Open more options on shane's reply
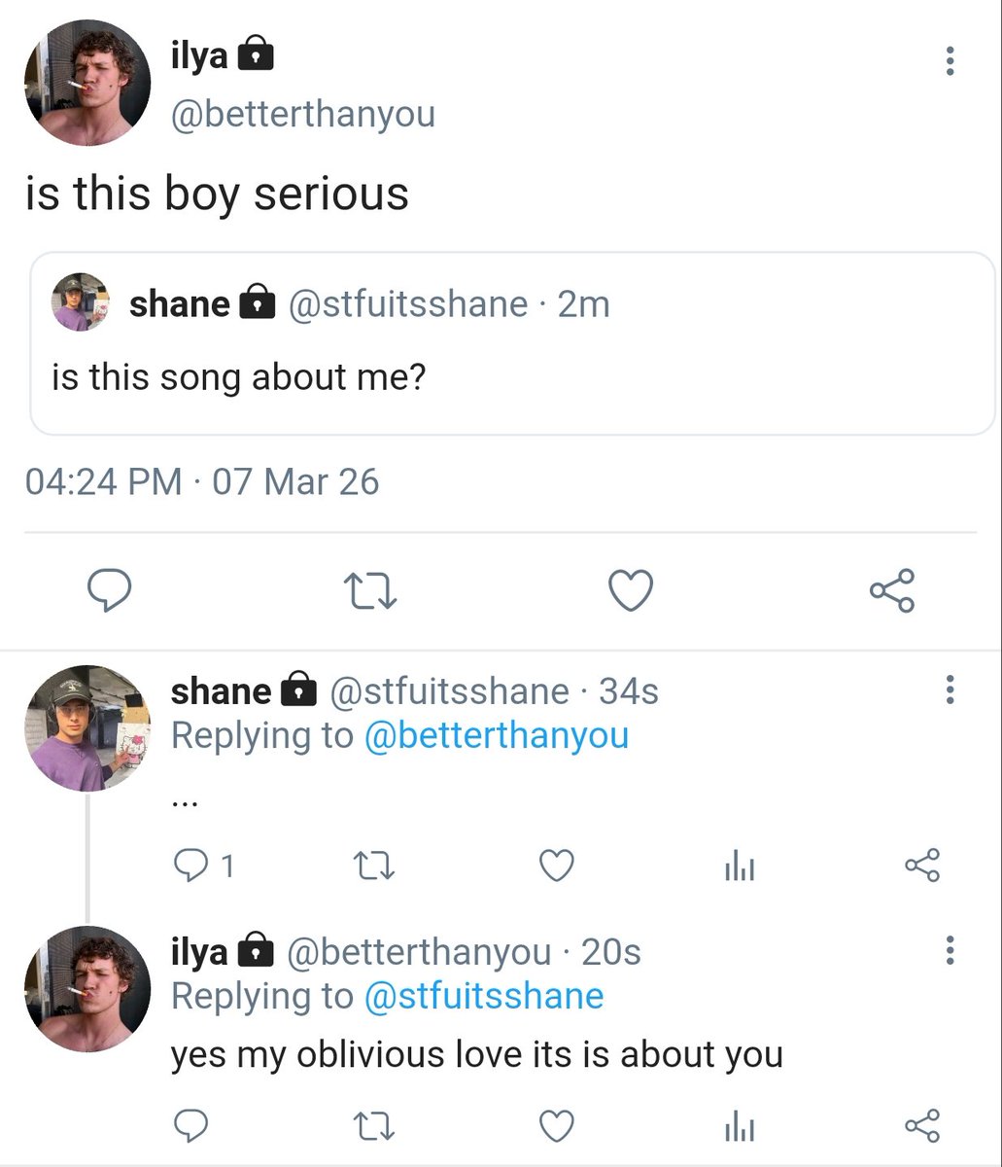 tap(950, 690)
